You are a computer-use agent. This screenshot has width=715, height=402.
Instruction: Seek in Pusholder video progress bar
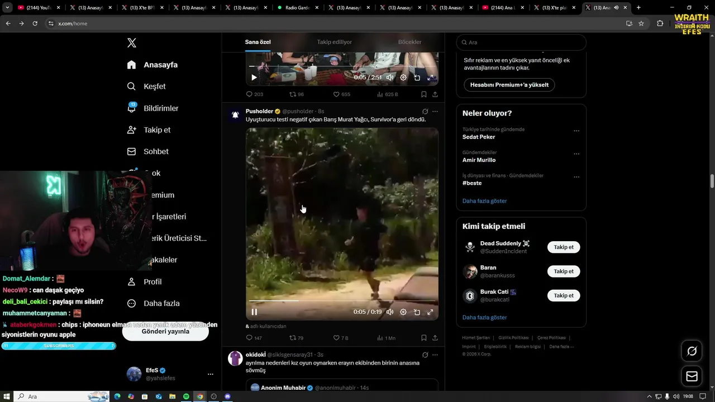click(x=342, y=301)
